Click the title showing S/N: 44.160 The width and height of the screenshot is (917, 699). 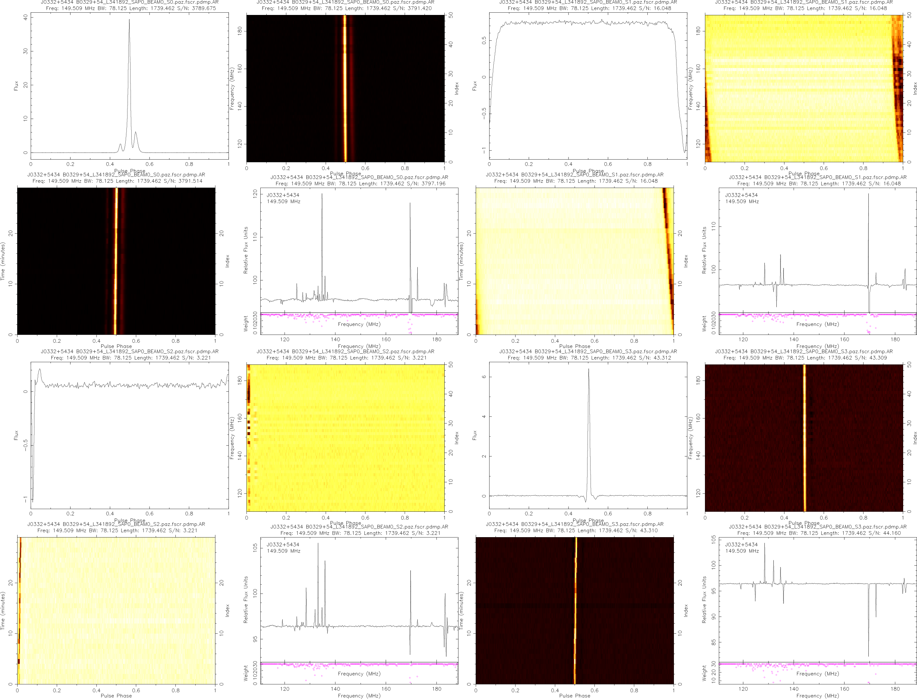click(818, 533)
